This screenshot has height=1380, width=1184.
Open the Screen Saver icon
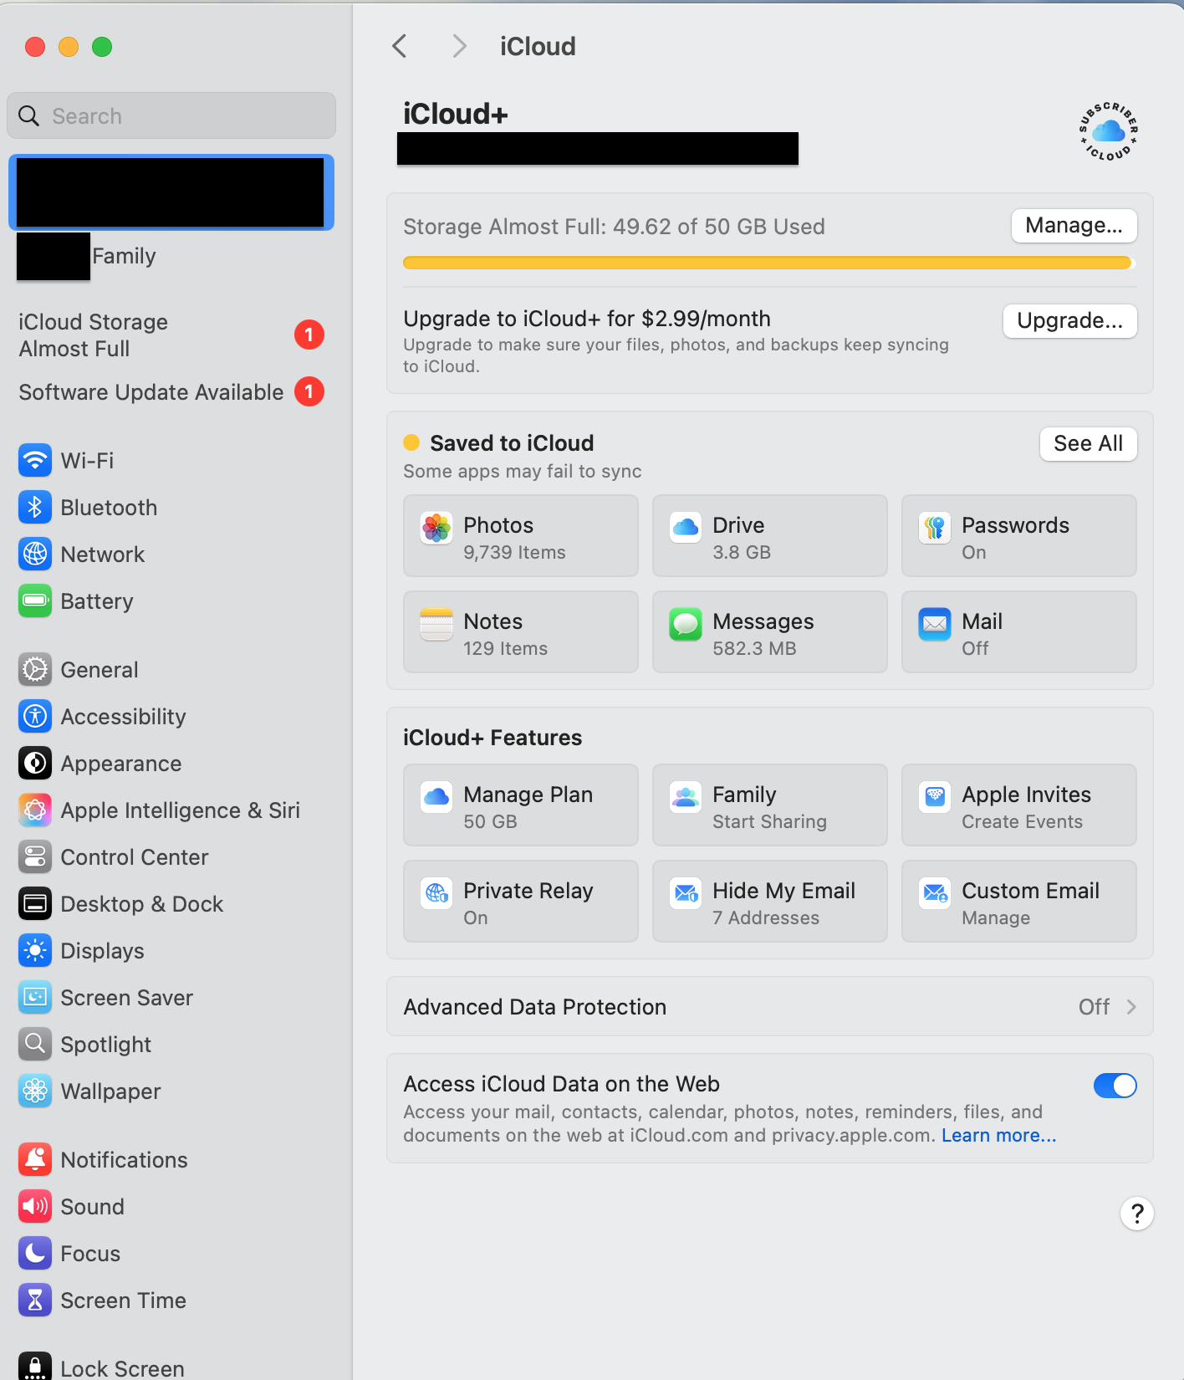click(x=35, y=997)
